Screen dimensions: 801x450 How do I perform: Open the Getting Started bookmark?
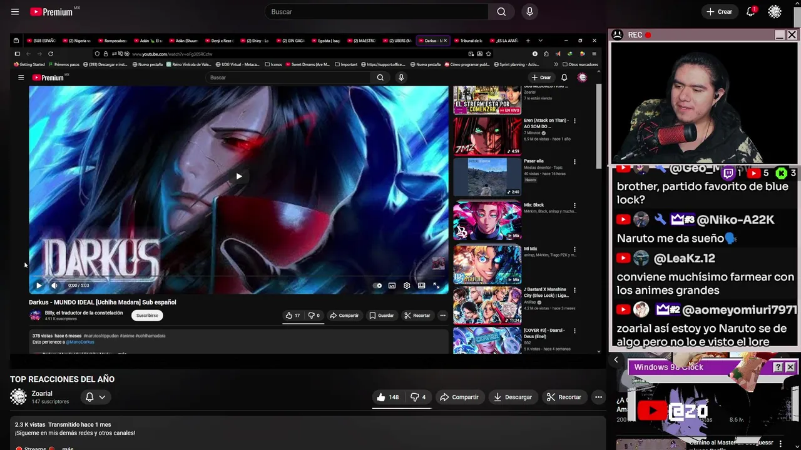point(29,64)
